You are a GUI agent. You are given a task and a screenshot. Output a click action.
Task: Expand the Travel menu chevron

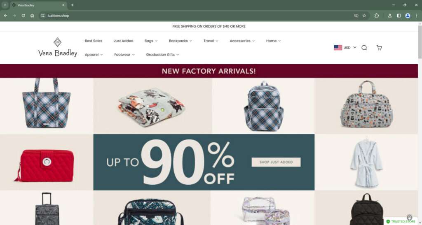[x=217, y=41]
